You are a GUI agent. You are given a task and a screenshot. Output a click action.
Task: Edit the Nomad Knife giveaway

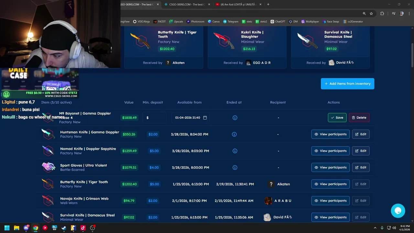click(x=361, y=151)
